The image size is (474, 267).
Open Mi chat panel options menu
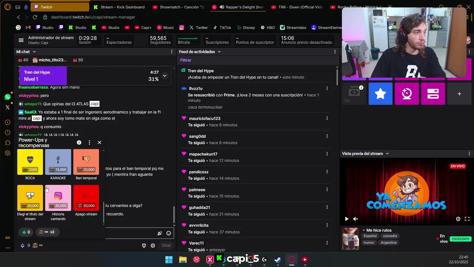(x=172, y=52)
